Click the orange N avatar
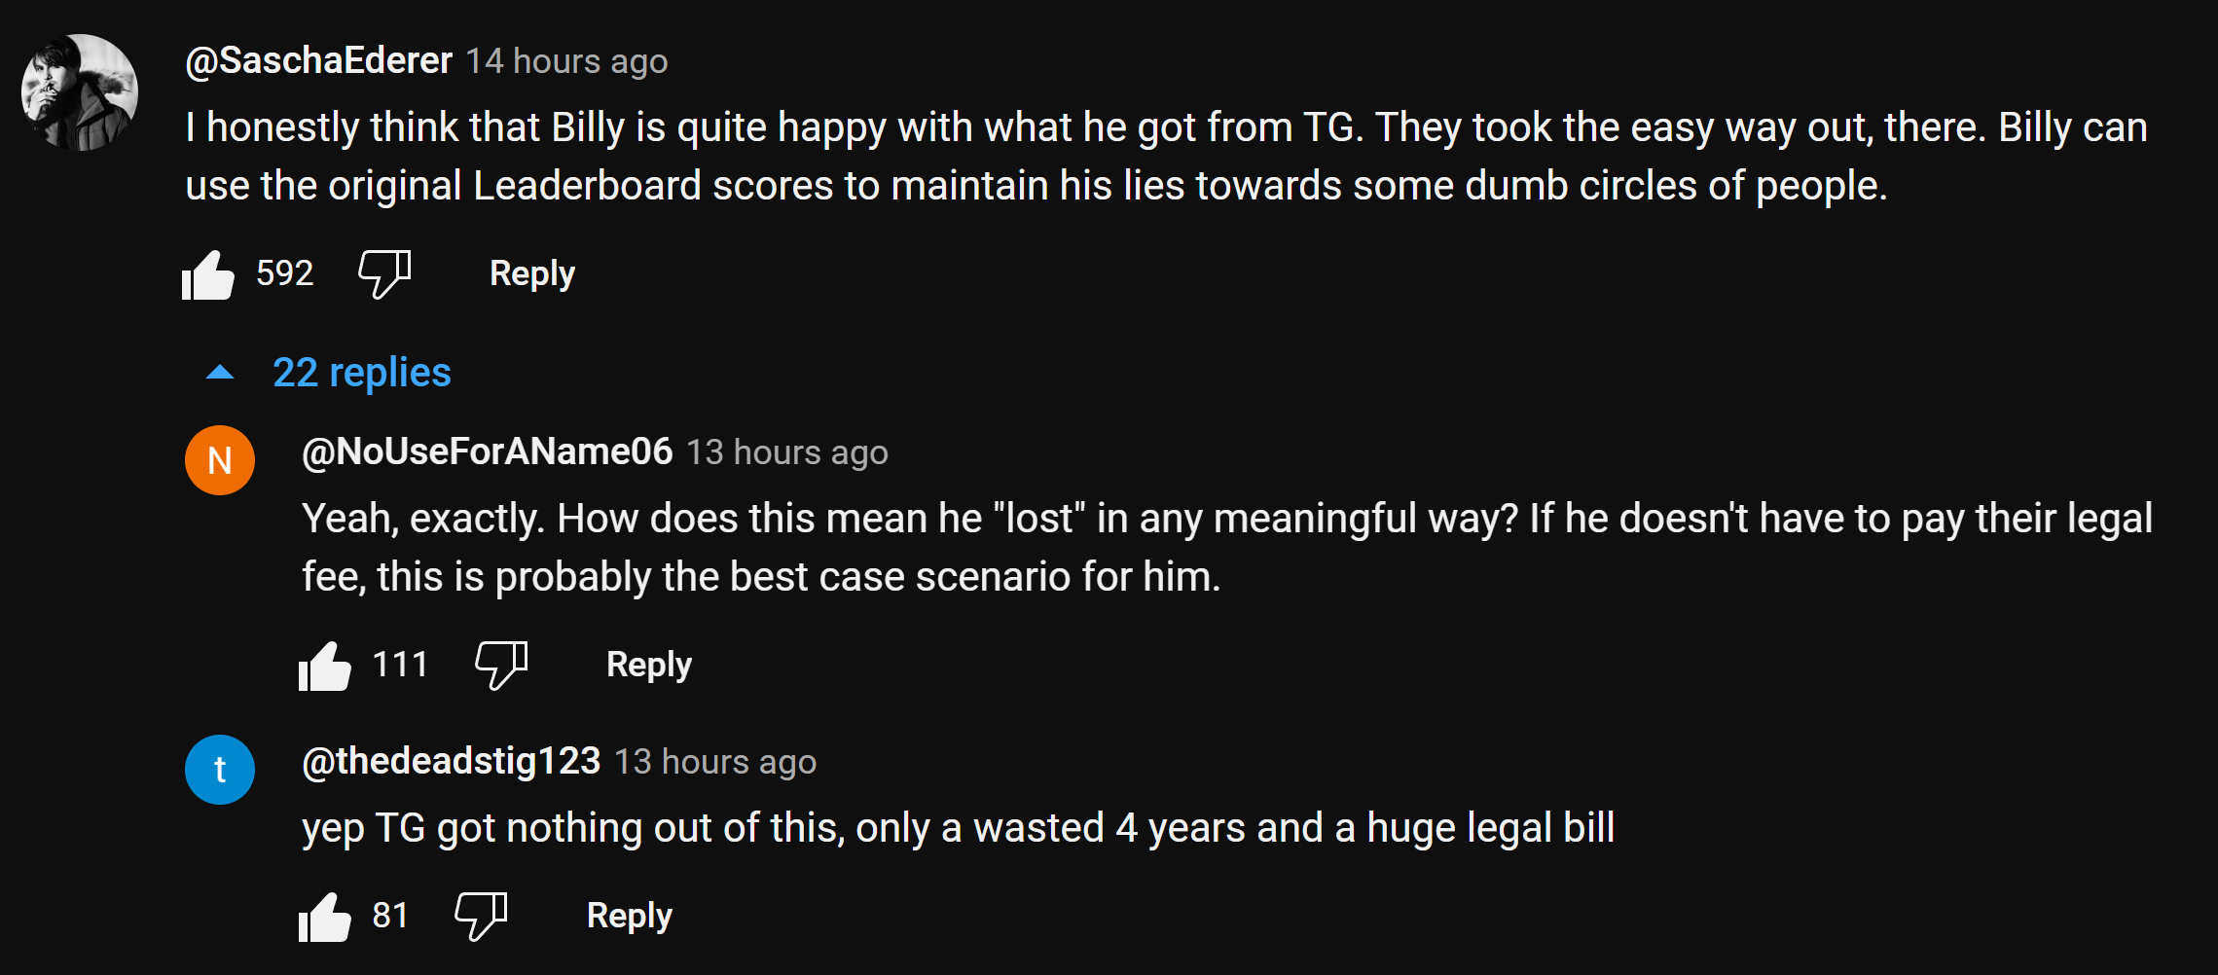 [x=220, y=460]
